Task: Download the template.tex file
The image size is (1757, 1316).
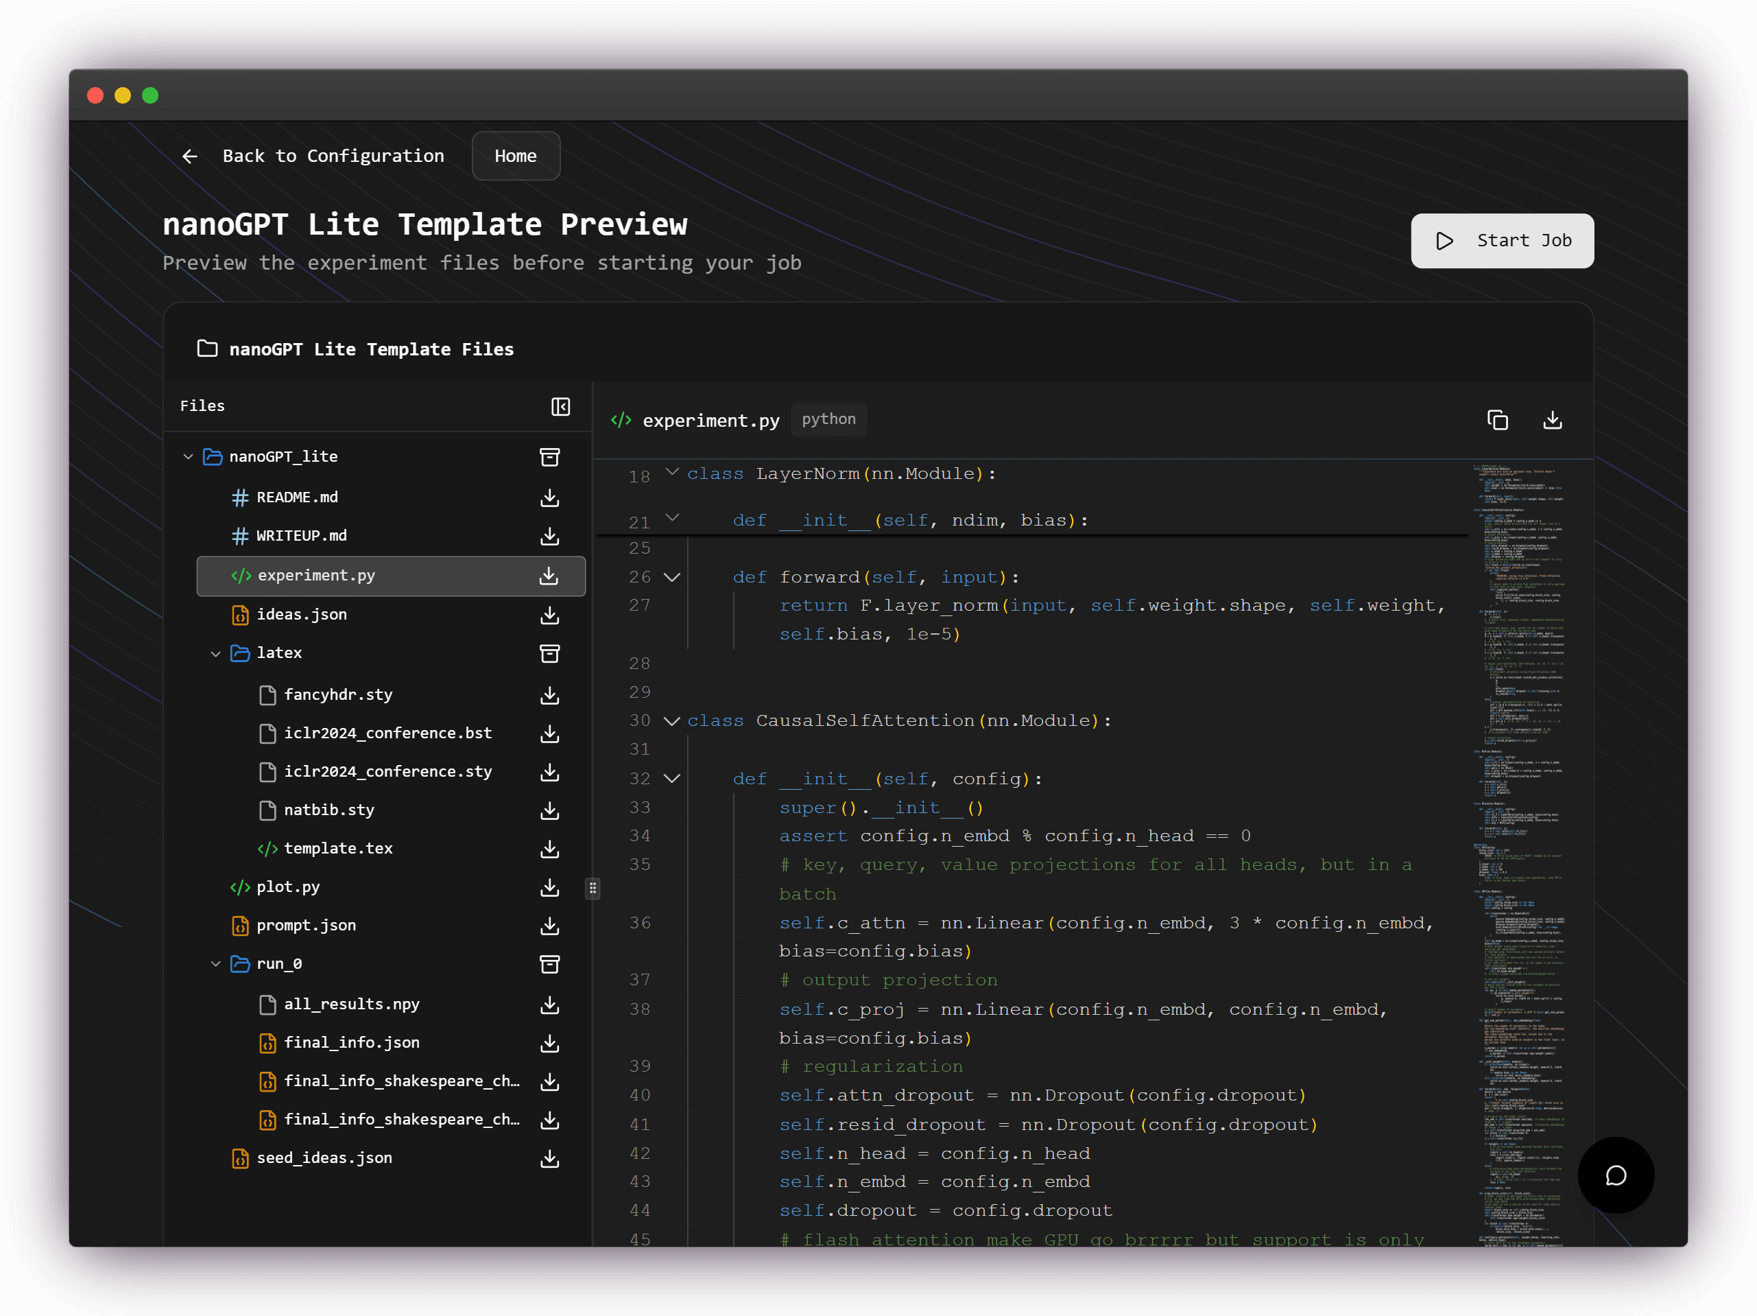Action: pyautogui.click(x=549, y=849)
